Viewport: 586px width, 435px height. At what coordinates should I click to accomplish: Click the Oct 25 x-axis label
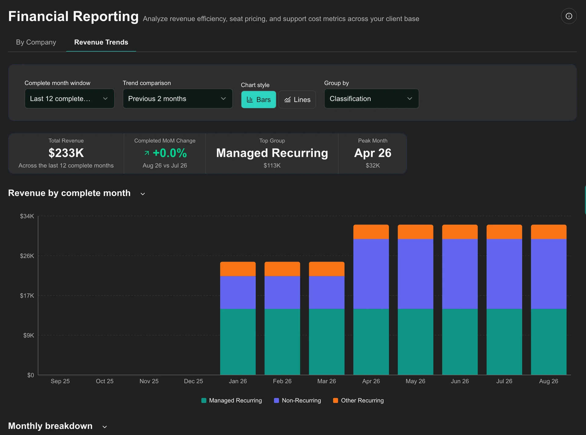coord(105,381)
